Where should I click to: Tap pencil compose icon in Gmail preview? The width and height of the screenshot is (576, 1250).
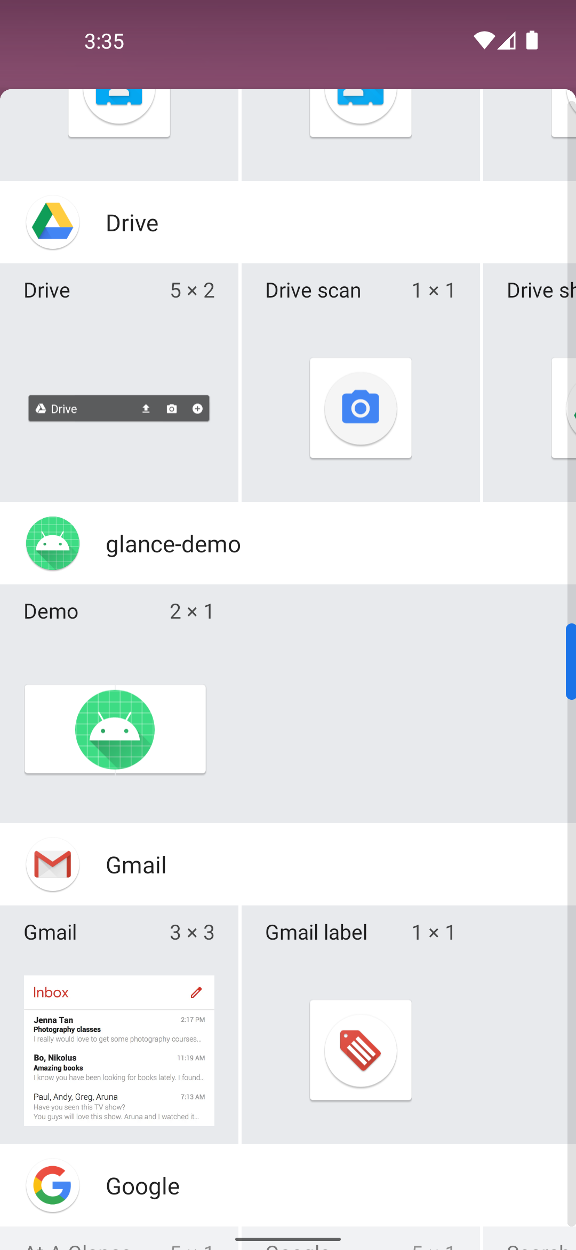tap(196, 993)
